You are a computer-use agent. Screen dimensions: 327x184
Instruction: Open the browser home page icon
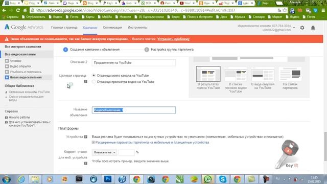point(25,10)
